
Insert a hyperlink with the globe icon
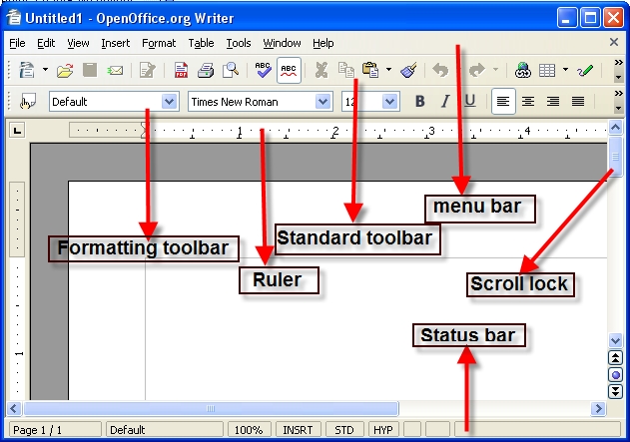523,70
